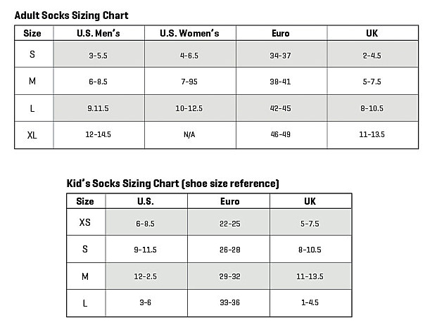Click the XS size label in kid's chart
437x327 pixels.
[x=85, y=222]
